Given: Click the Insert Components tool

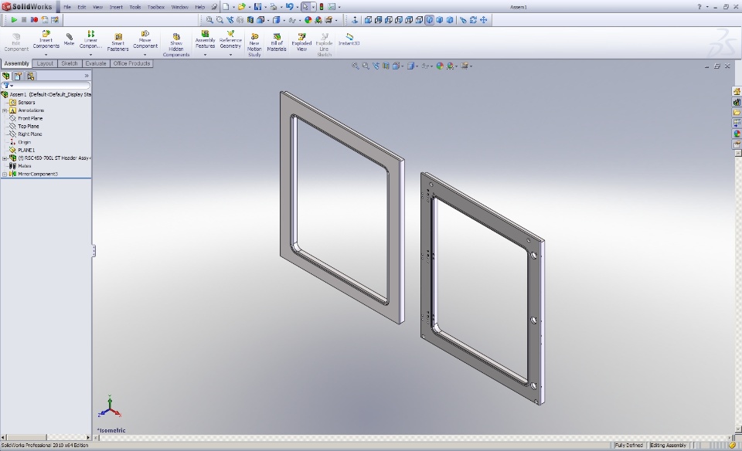Looking at the screenshot, I should click(46, 39).
